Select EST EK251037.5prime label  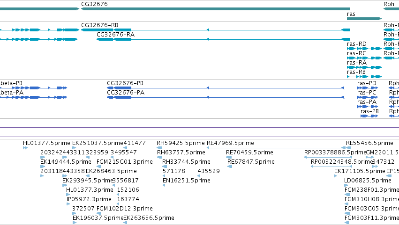coord(98,143)
